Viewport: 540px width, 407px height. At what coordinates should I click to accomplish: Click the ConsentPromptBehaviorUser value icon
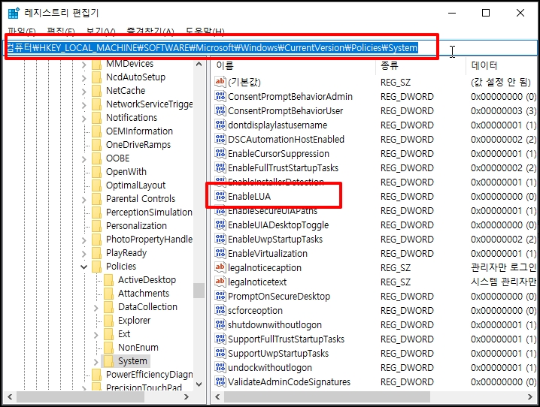pyautogui.click(x=220, y=110)
